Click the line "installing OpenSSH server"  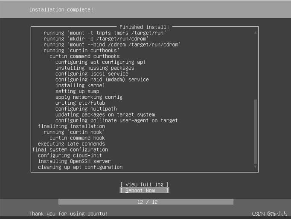click(74, 161)
